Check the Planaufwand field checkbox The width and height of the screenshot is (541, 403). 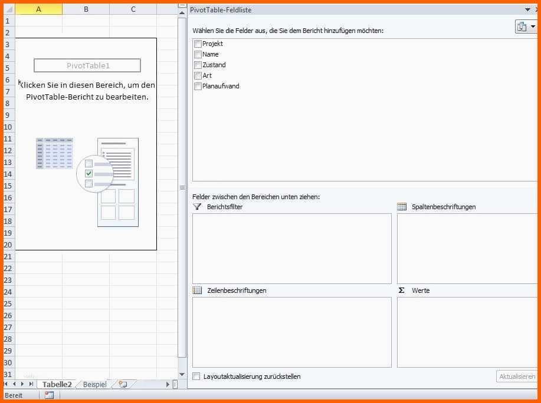point(198,86)
